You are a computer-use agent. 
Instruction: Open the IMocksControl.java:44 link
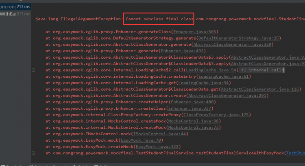160,134
